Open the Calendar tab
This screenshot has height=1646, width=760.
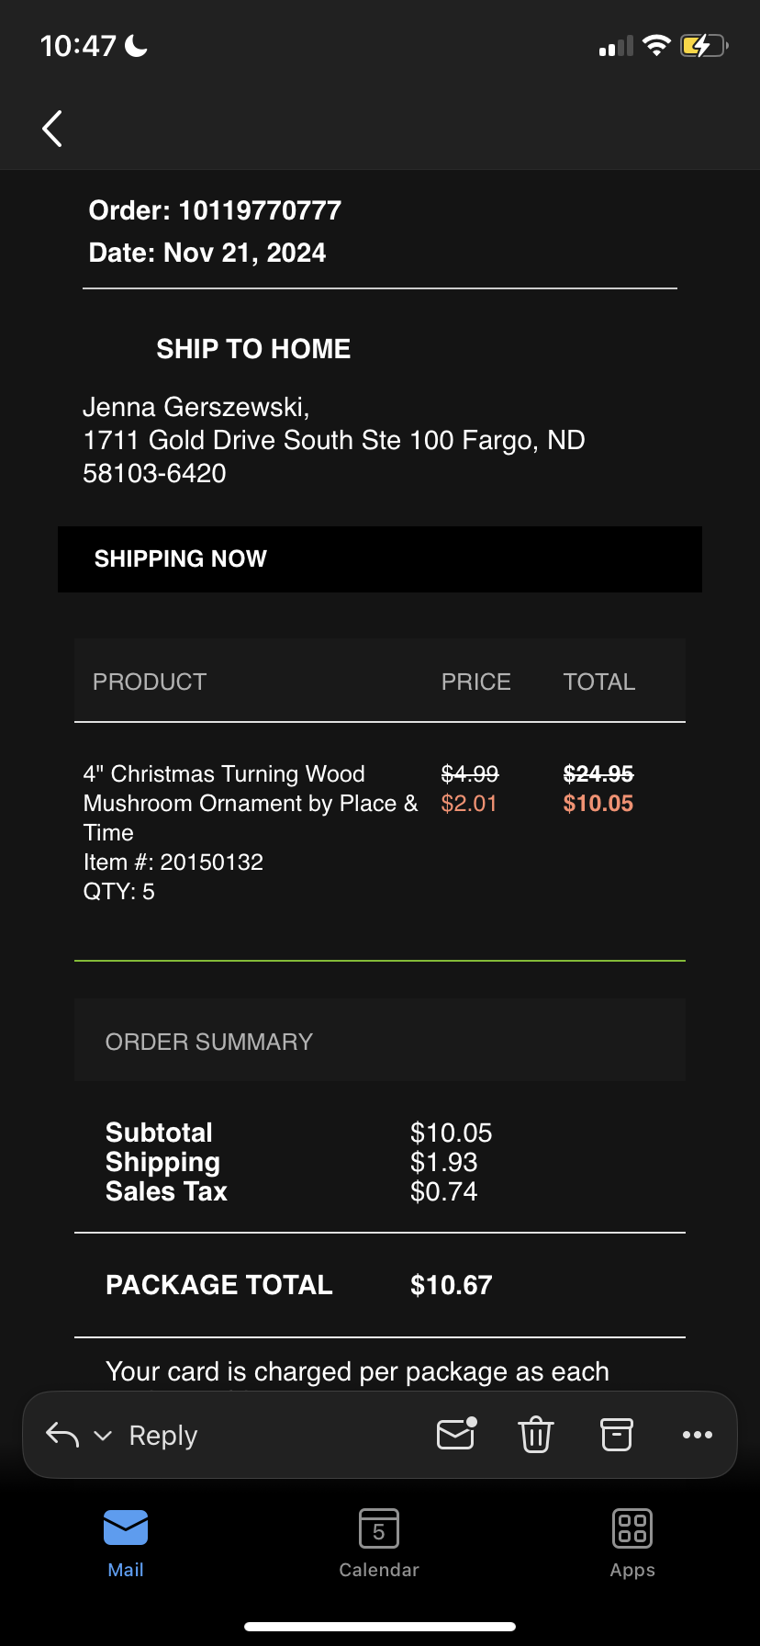(x=379, y=1543)
